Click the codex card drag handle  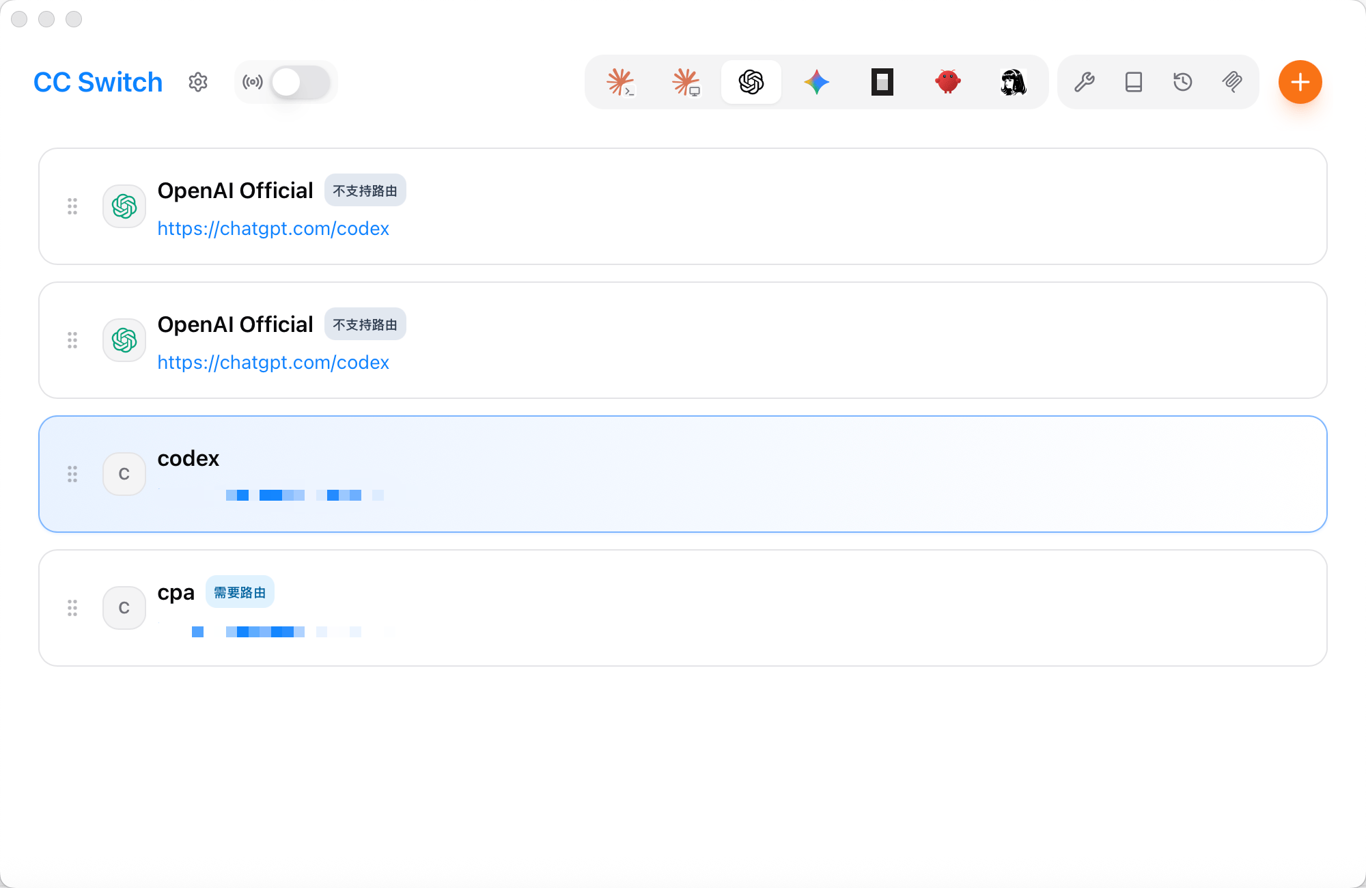pyautogui.click(x=72, y=474)
